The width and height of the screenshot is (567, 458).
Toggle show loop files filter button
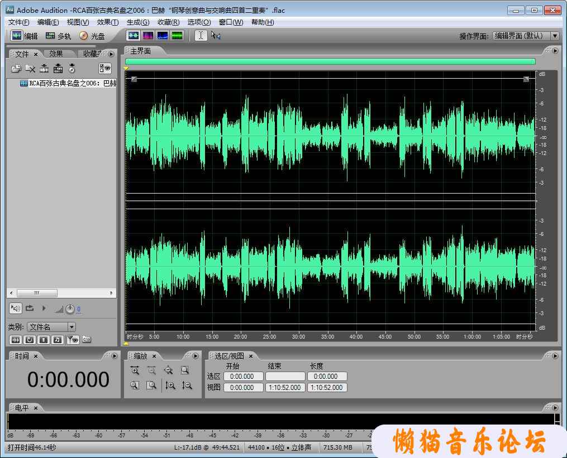30,340
